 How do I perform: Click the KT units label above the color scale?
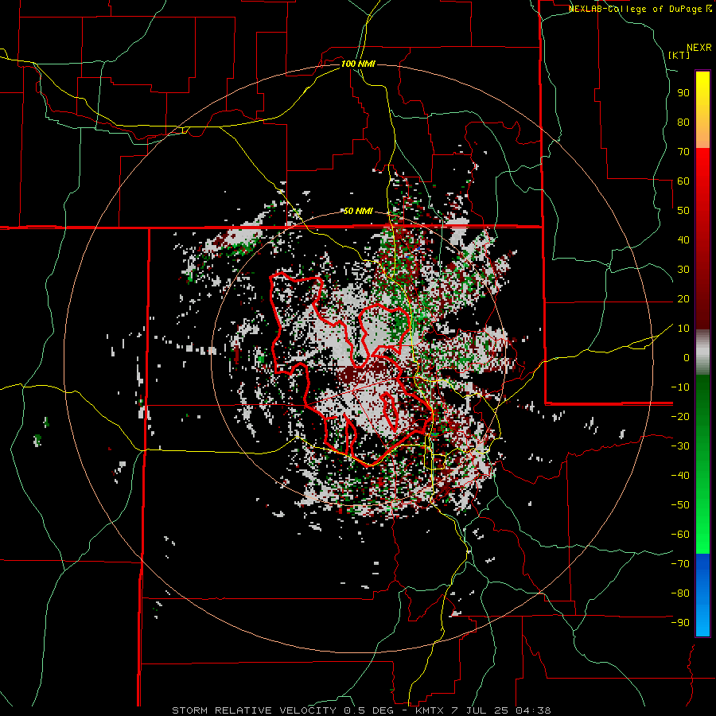(x=679, y=55)
